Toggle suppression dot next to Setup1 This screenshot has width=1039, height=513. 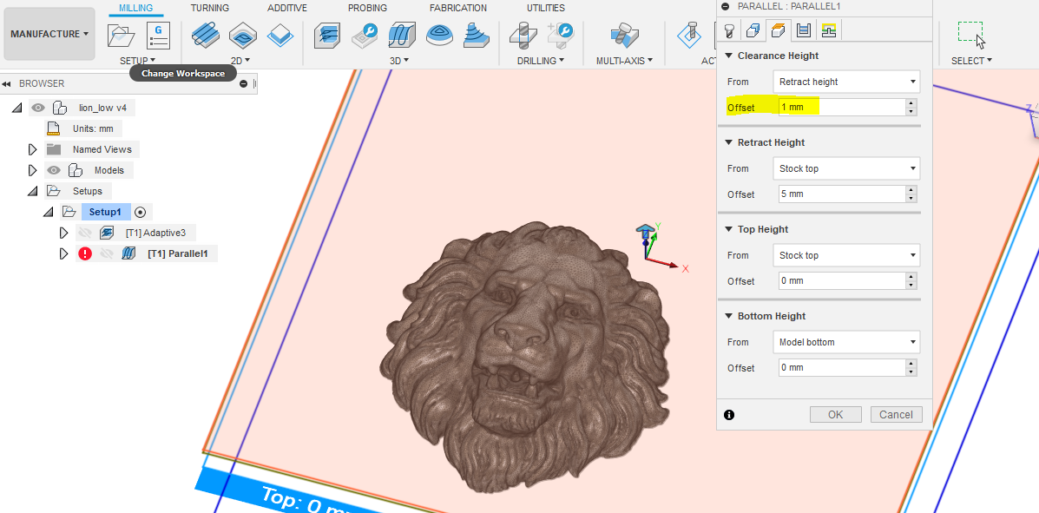pyautogui.click(x=140, y=212)
